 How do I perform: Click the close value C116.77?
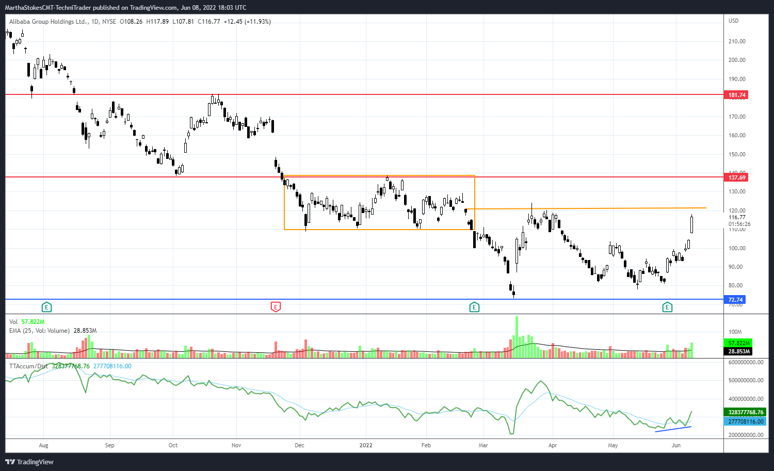tap(209, 22)
